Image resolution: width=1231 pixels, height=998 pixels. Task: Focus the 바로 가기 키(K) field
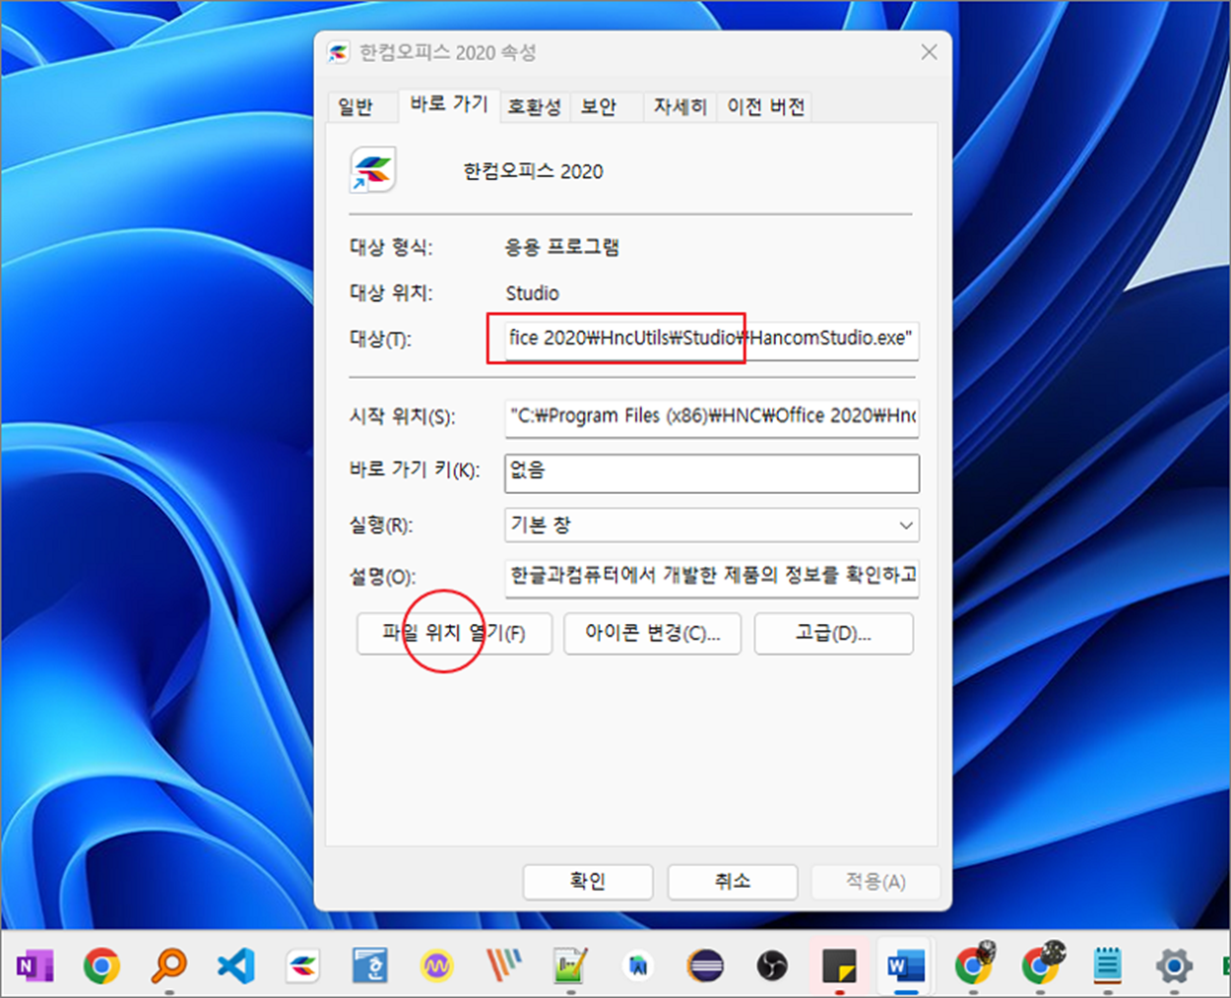click(x=712, y=472)
